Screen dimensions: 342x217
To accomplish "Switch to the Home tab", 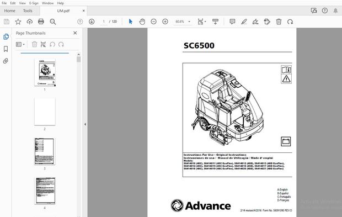I will point(9,10).
